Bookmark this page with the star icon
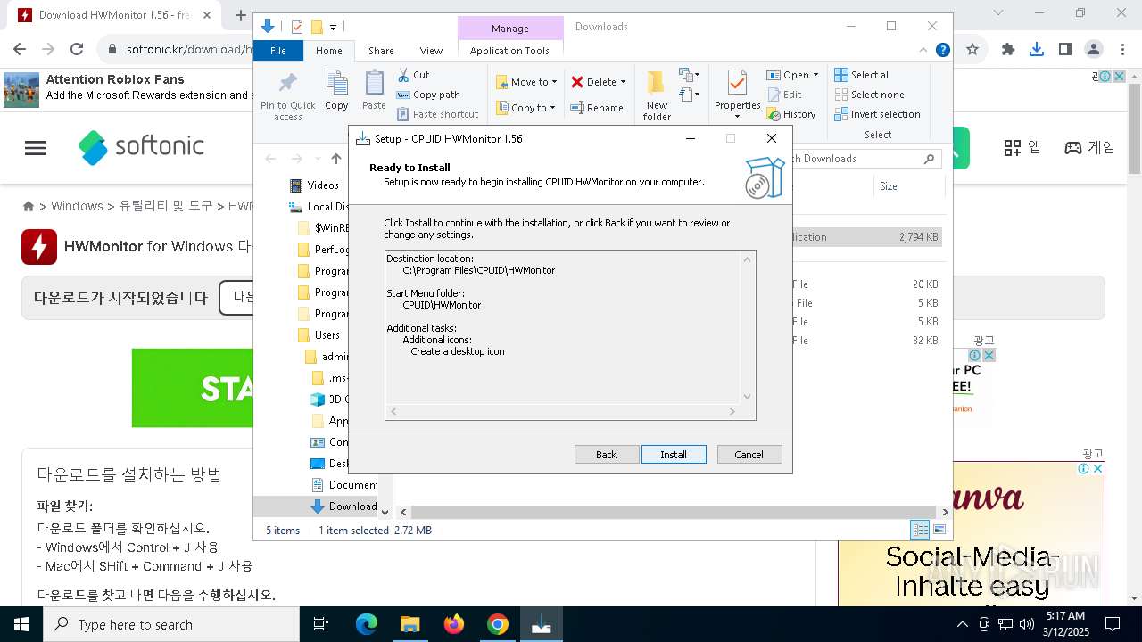 [x=972, y=50]
